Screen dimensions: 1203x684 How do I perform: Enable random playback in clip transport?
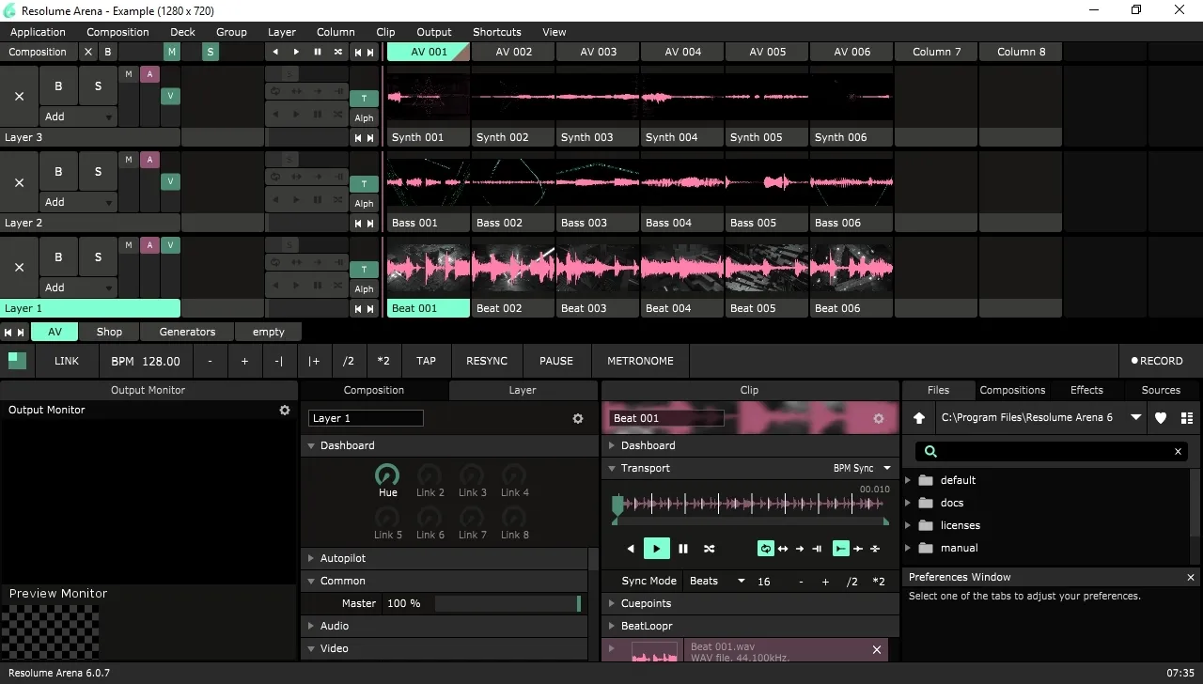tap(710, 549)
